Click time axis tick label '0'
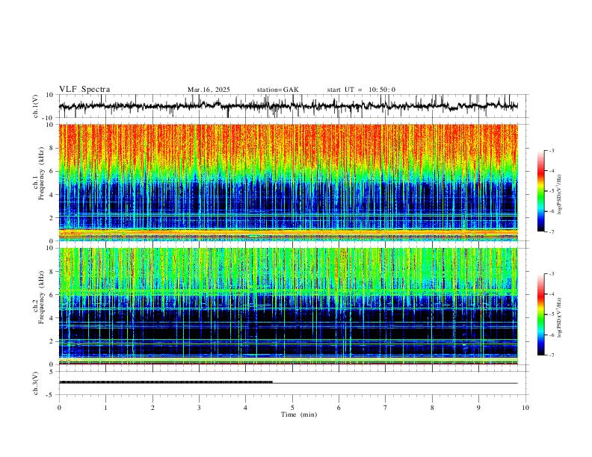The image size is (592, 457). click(59, 408)
